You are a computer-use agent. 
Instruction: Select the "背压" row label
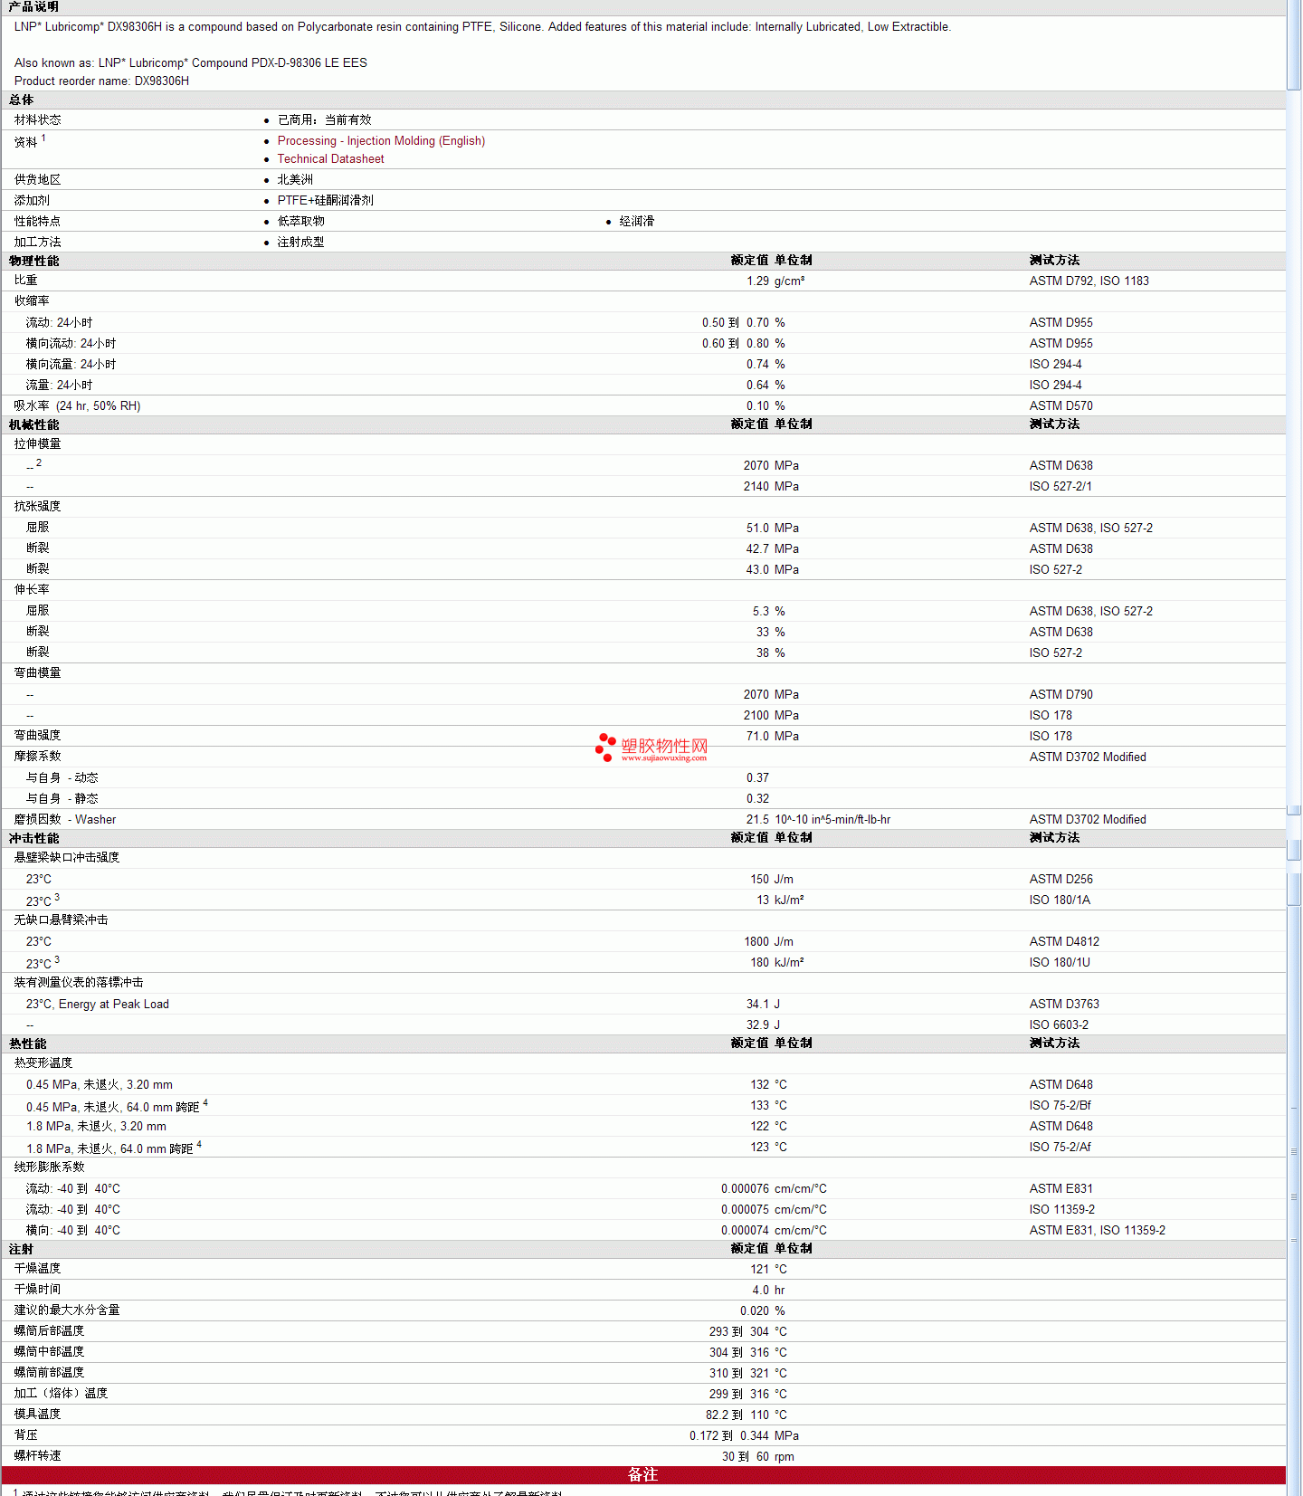click(26, 1435)
